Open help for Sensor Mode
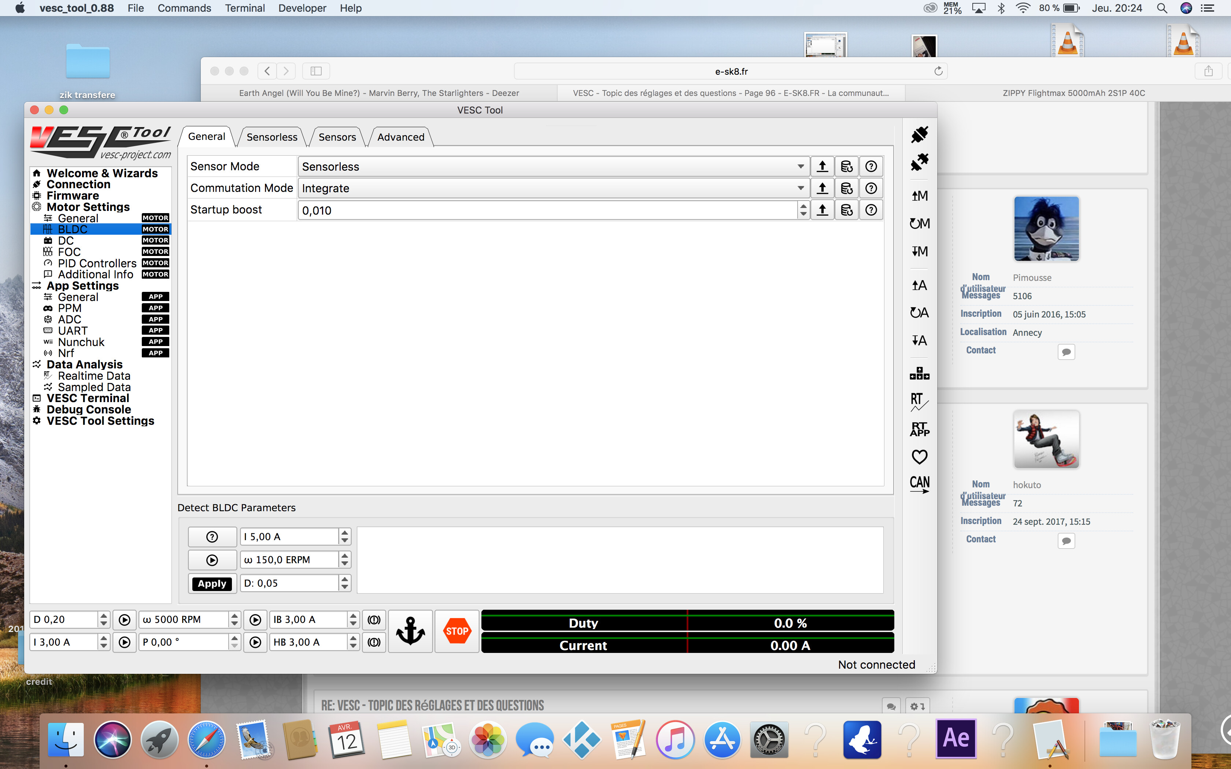The height and width of the screenshot is (769, 1231). [x=871, y=167]
